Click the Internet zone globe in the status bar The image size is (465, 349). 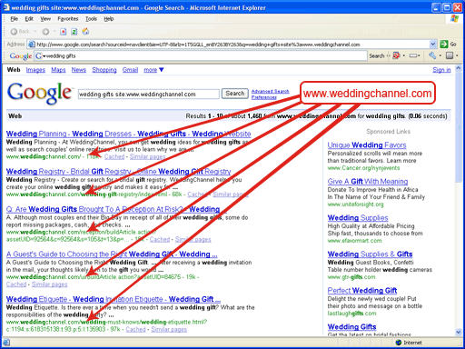point(399,343)
